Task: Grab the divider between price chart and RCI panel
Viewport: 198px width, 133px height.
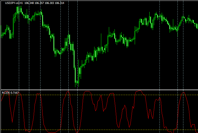Action: tap(99, 90)
